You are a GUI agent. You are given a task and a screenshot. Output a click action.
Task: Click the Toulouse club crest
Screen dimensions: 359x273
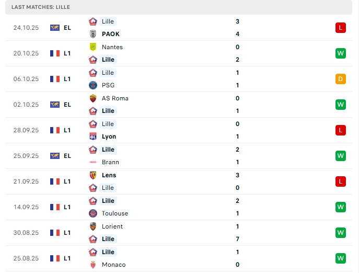(93, 213)
